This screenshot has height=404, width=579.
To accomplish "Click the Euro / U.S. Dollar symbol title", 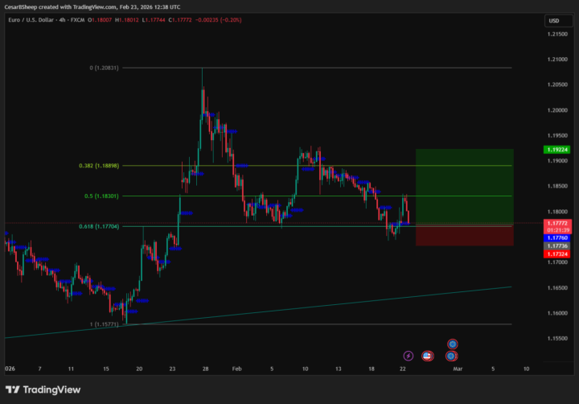I will pyautogui.click(x=31, y=20).
